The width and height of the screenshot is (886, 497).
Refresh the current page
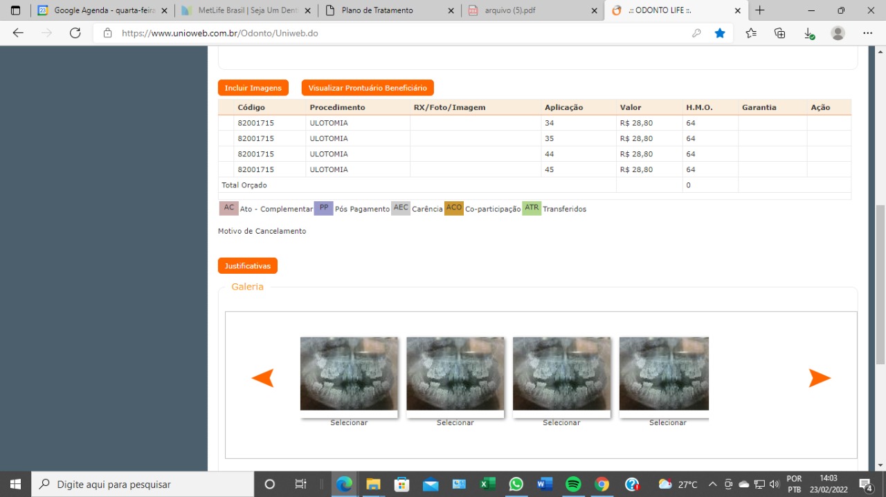coord(75,32)
